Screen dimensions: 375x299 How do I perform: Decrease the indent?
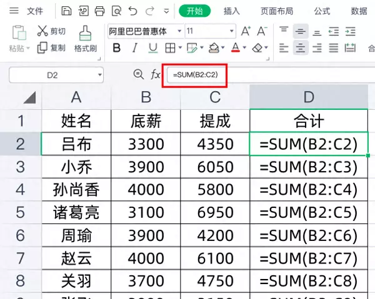334,32
